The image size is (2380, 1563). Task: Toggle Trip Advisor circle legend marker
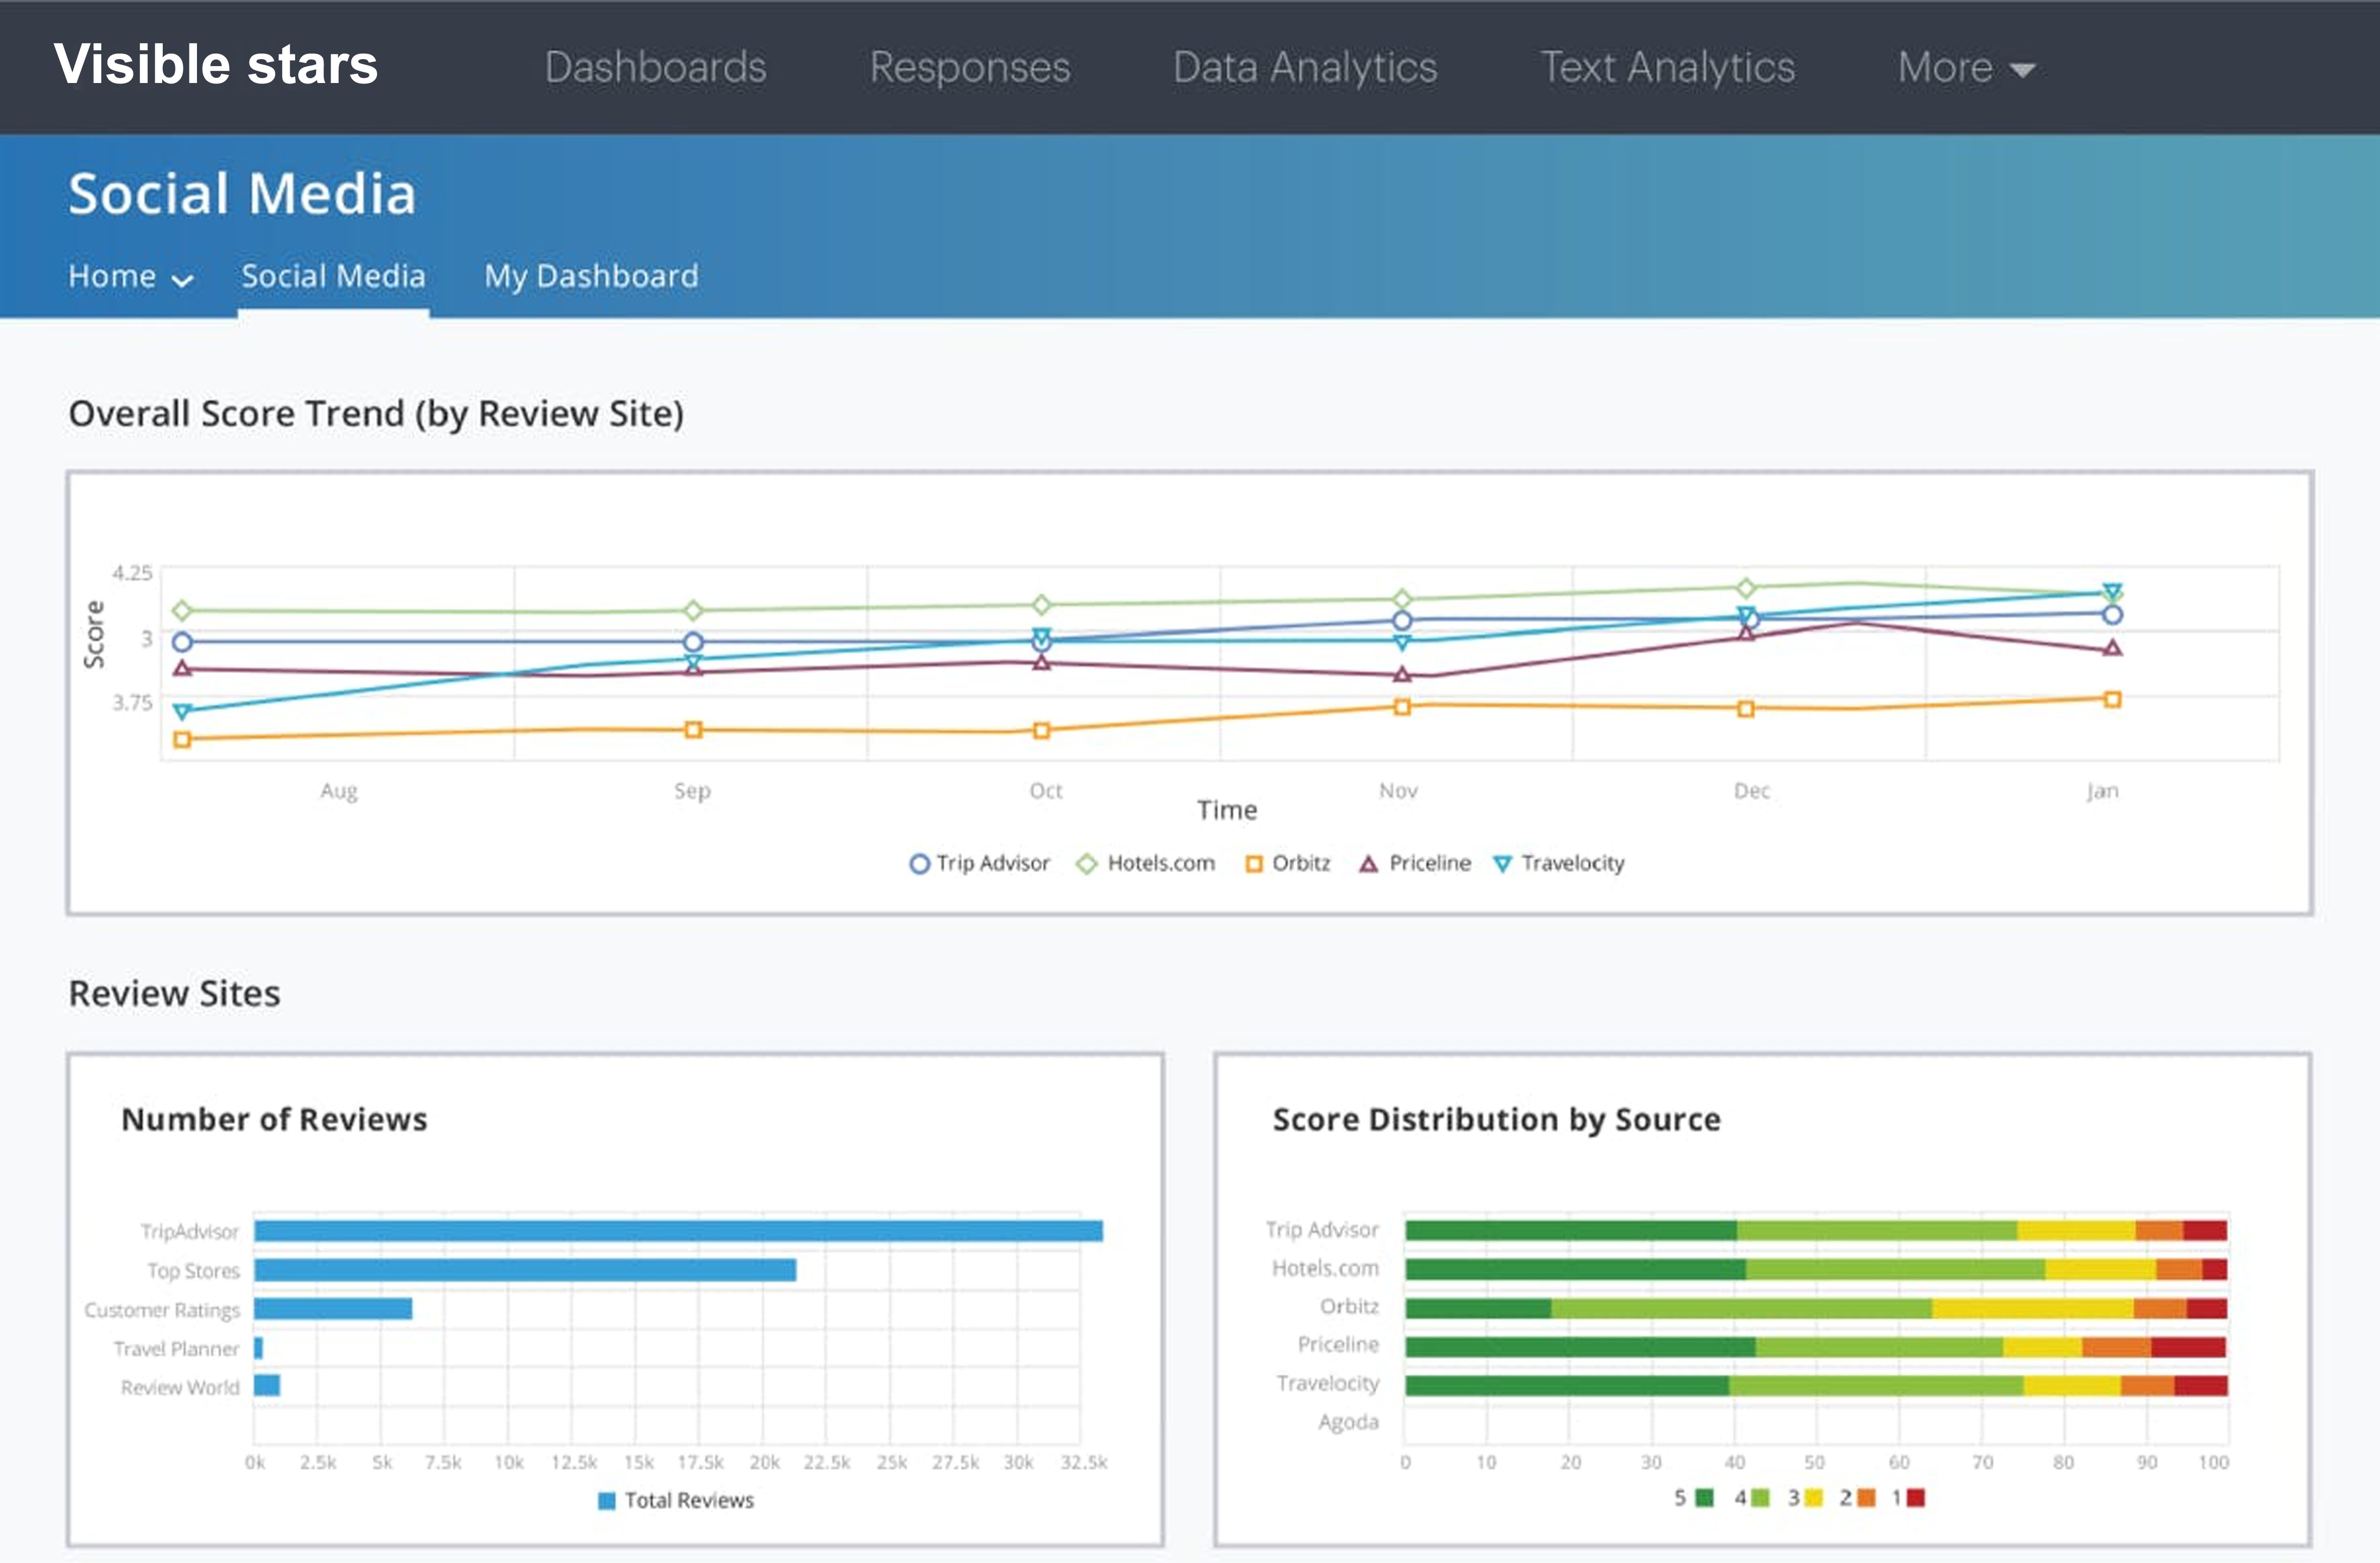point(919,864)
